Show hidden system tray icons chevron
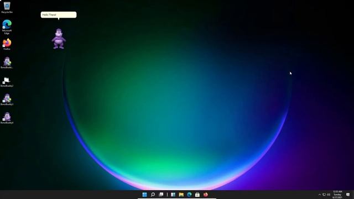The height and width of the screenshot is (199, 354). pos(320,195)
